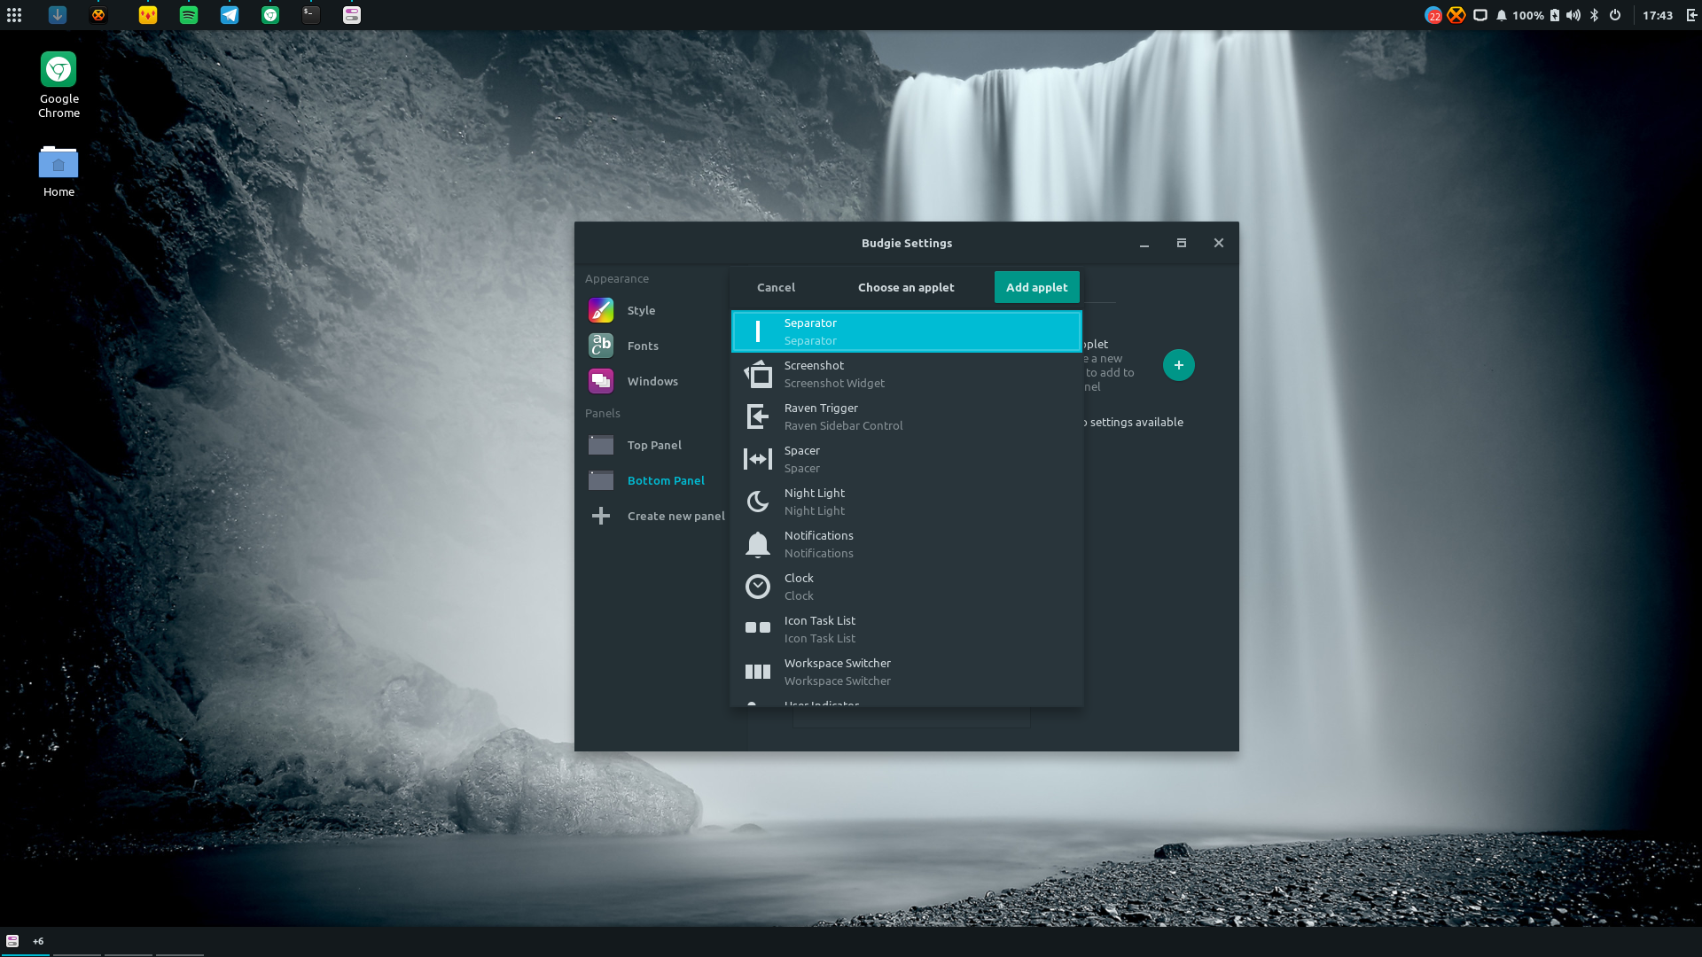Maximize the Budgie Settings window
The width and height of the screenshot is (1702, 957).
(1181, 243)
